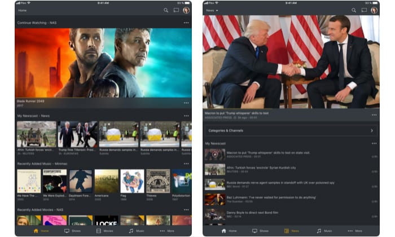This screenshot has height=237, width=395.
Task: Click the Recently Added Movies - NAS heading
Action: point(40,210)
